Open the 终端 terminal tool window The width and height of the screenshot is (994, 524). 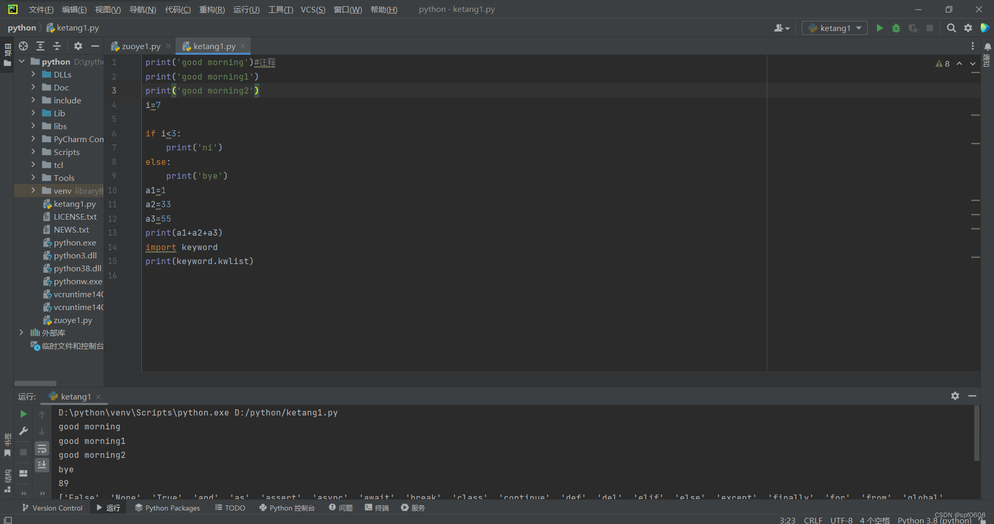pos(377,508)
